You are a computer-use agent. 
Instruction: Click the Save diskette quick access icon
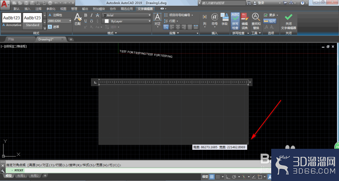coord(26,3)
